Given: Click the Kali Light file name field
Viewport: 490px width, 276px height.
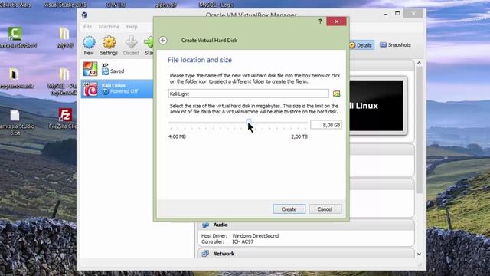Looking at the screenshot, I should (248, 94).
